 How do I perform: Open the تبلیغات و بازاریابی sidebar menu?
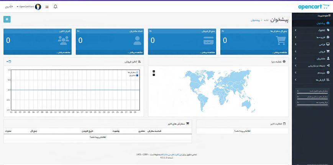point(312,66)
